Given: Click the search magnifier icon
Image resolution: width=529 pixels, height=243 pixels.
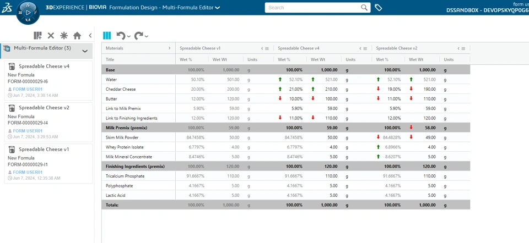Looking at the screenshot, I should point(364,7).
